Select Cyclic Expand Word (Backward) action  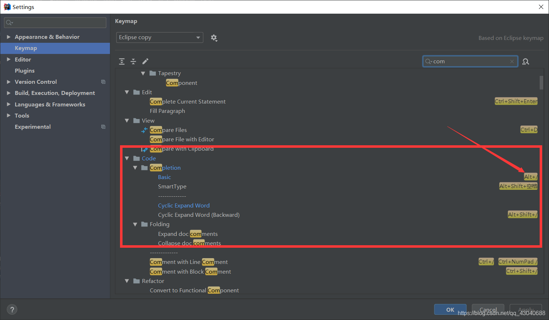pyautogui.click(x=199, y=215)
